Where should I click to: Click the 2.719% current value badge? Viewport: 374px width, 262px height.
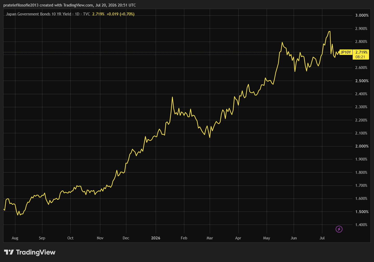(361, 52)
